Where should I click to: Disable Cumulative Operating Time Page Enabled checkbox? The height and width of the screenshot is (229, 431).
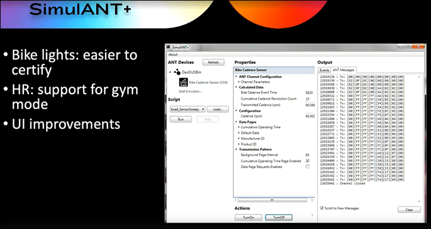tap(307, 161)
